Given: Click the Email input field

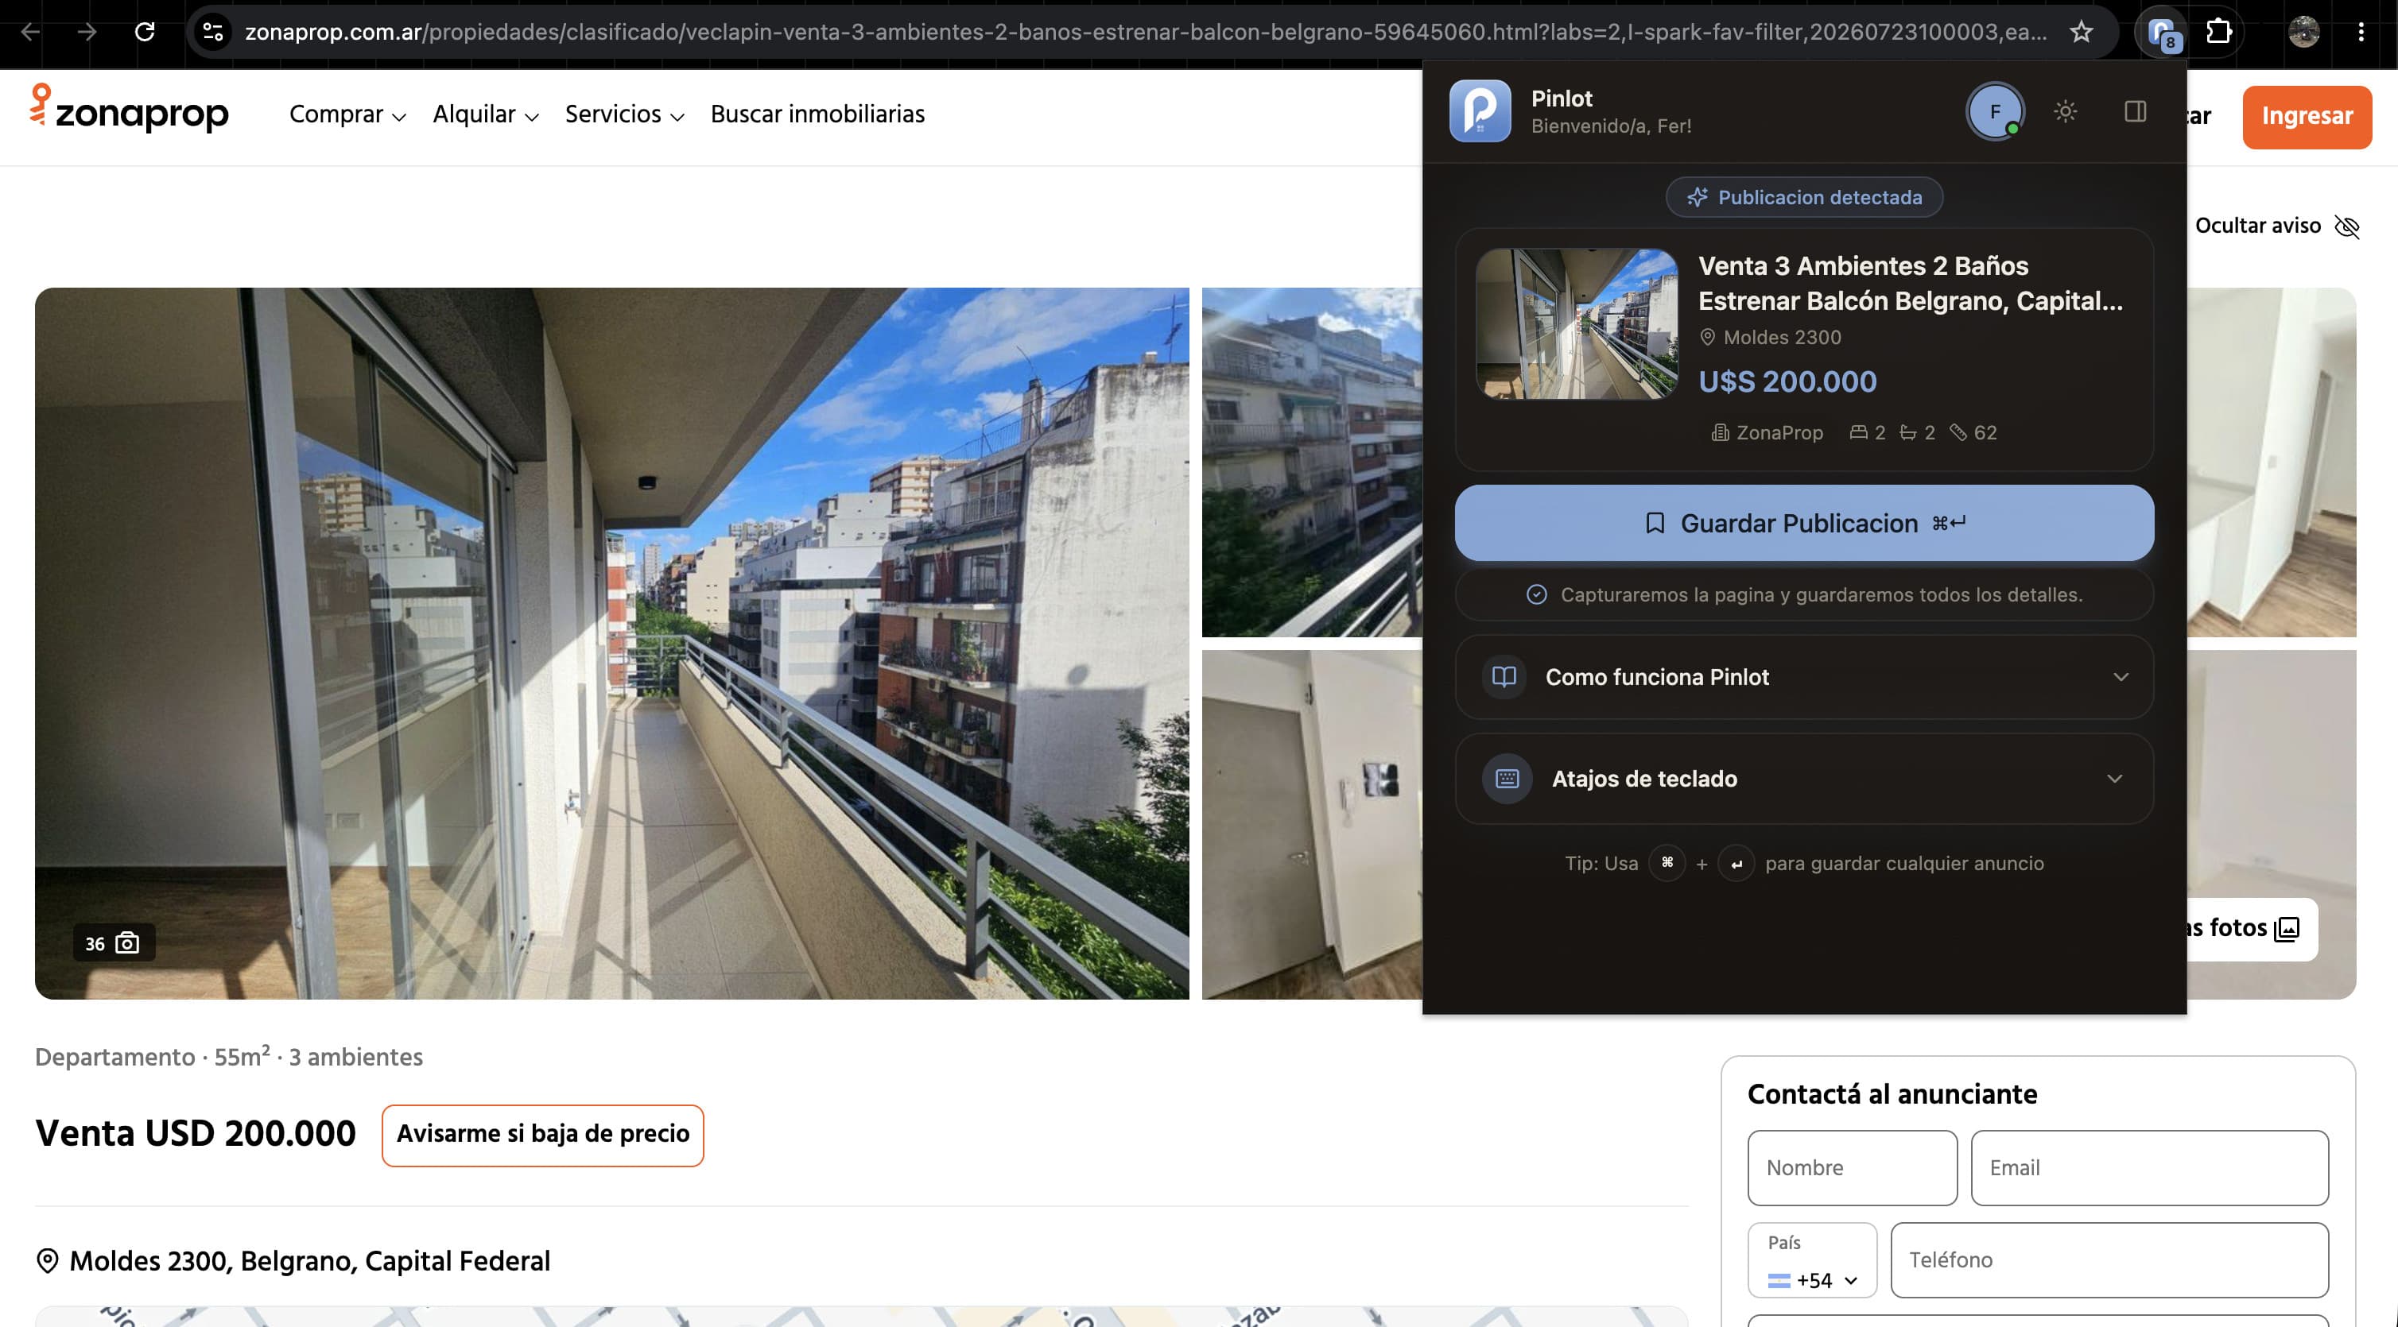Looking at the screenshot, I should 2149,1168.
